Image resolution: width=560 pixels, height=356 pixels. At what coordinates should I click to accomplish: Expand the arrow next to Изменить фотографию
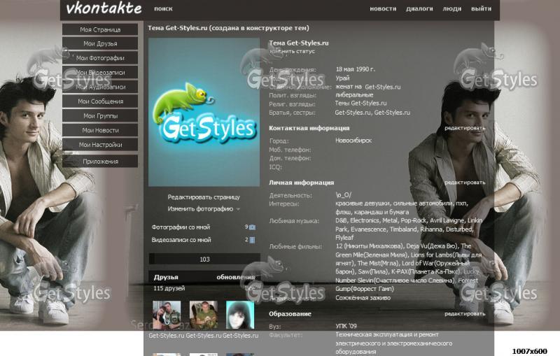(238, 209)
